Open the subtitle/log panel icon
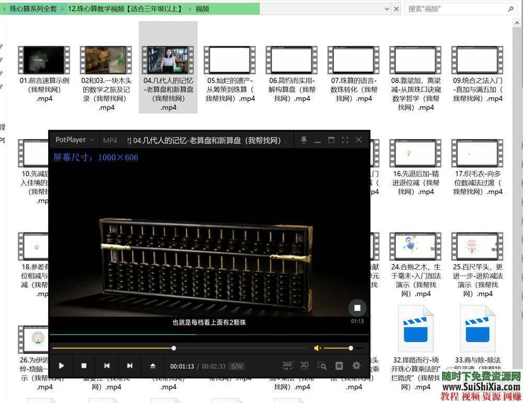Image resolution: width=523 pixels, height=403 pixels. 339,365
